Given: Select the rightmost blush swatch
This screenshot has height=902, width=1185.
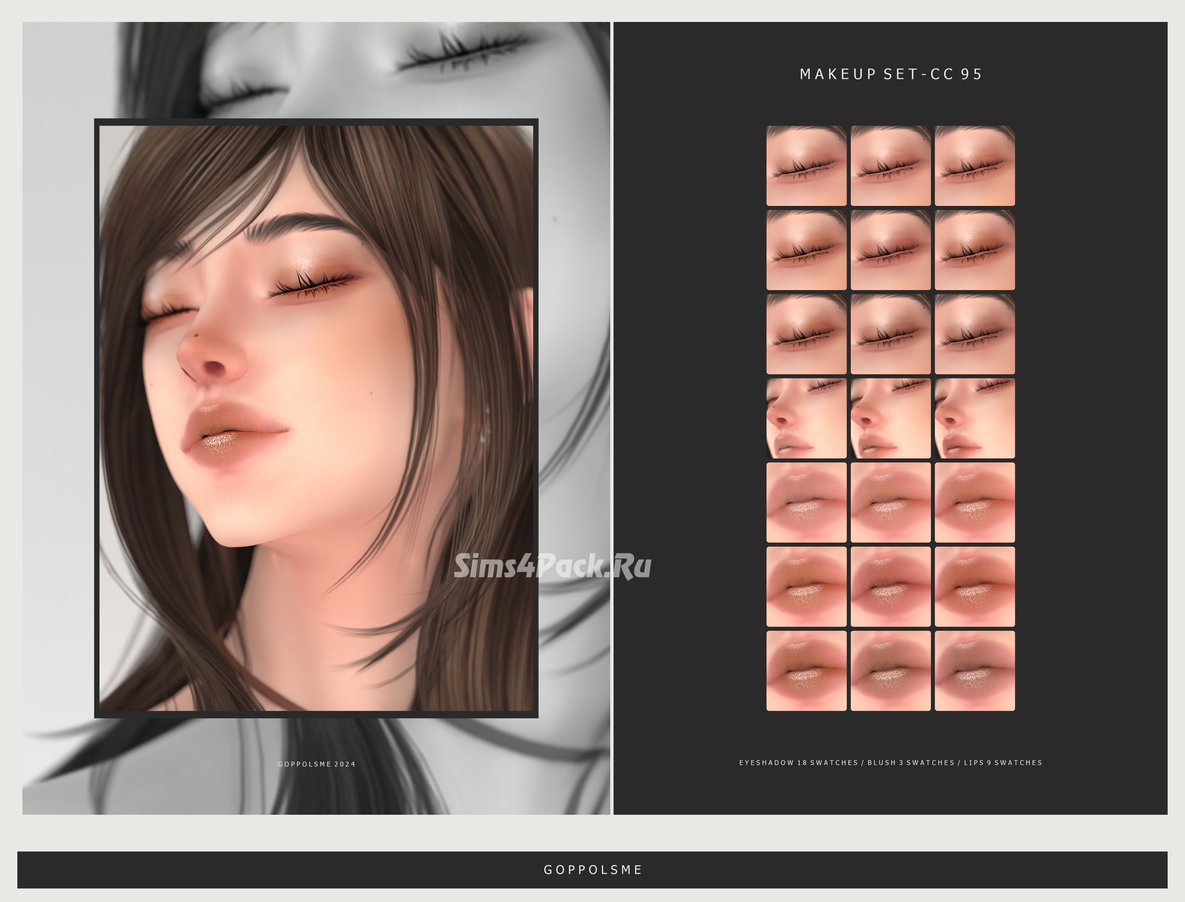Looking at the screenshot, I should click(975, 418).
